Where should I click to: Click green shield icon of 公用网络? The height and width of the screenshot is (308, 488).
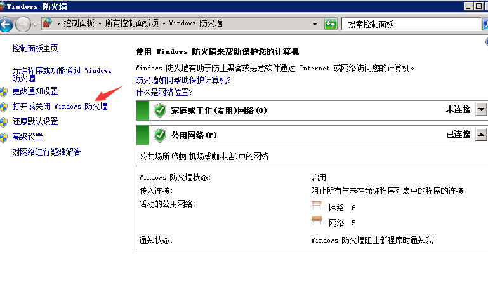[160, 135]
